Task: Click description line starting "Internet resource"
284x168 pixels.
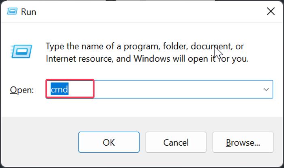Action: (x=146, y=58)
